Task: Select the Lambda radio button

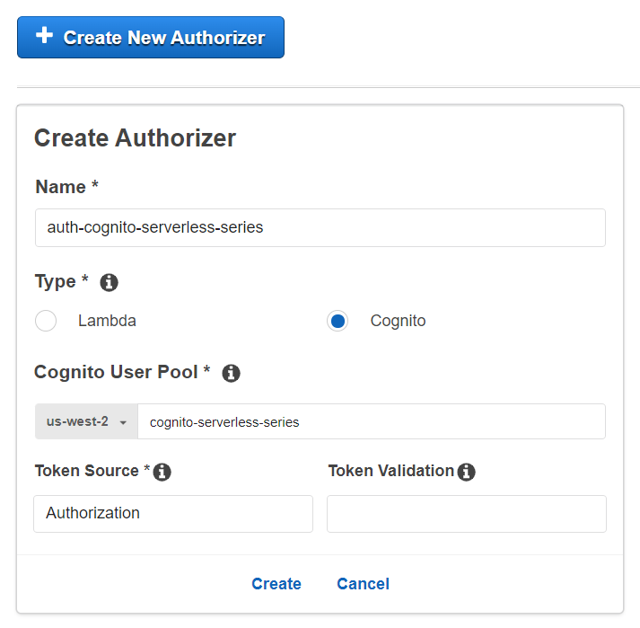Action: click(x=46, y=321)
